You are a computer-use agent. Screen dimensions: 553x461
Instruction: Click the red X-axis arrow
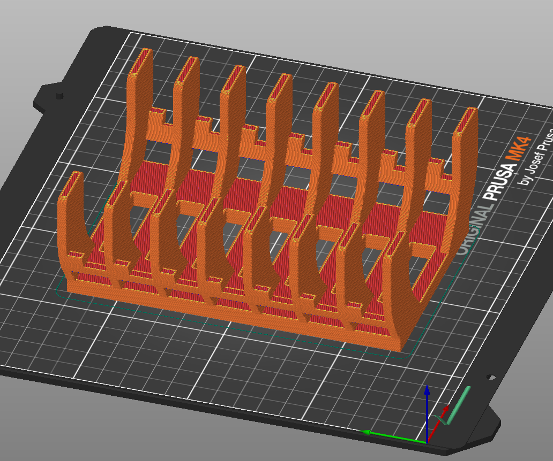[438, 424]
